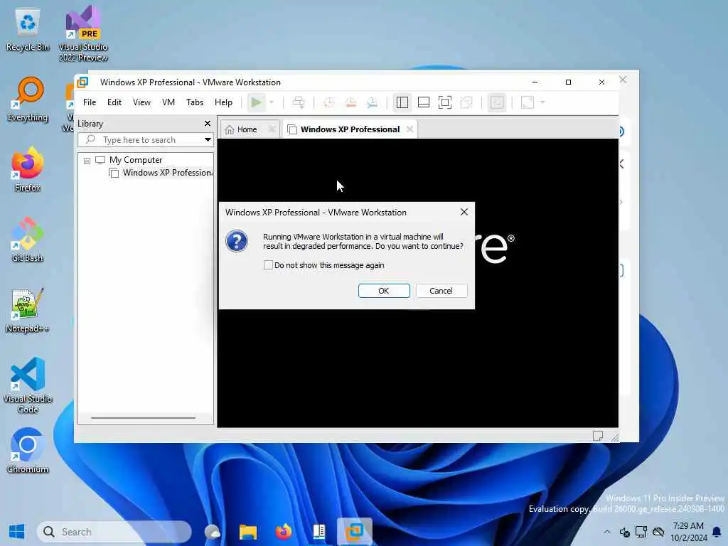Open Visual Studio 2022 Preview desktop icon

tap(83, 33)
